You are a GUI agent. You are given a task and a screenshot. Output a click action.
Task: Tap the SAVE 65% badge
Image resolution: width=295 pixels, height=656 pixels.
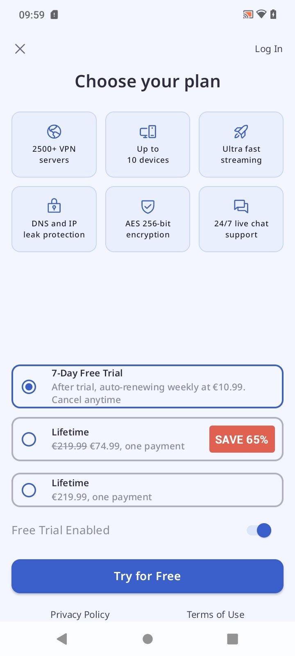pyautogui.click(x=242, y=439)
